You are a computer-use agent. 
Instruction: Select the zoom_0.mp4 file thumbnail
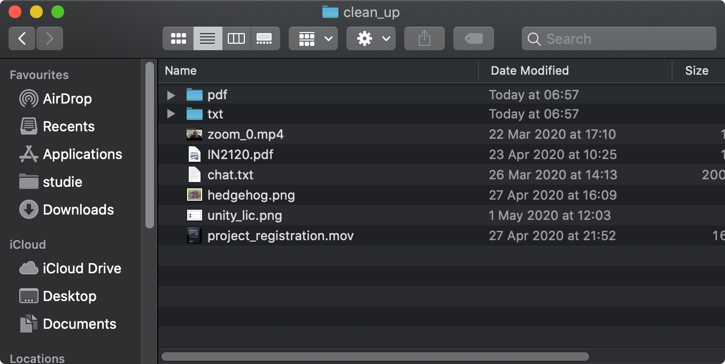(x=195, y=134)
